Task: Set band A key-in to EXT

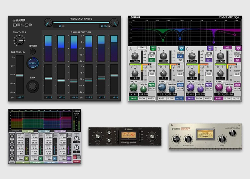Action: coord(152,56)
